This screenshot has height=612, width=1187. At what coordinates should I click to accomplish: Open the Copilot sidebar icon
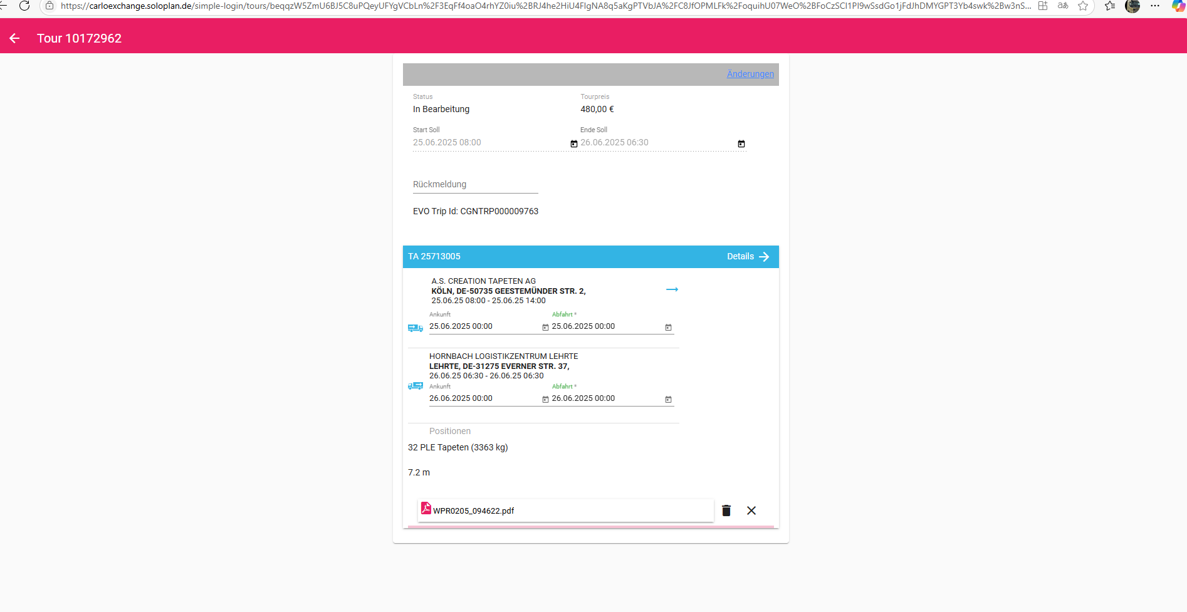click(x=1178, y=6)
